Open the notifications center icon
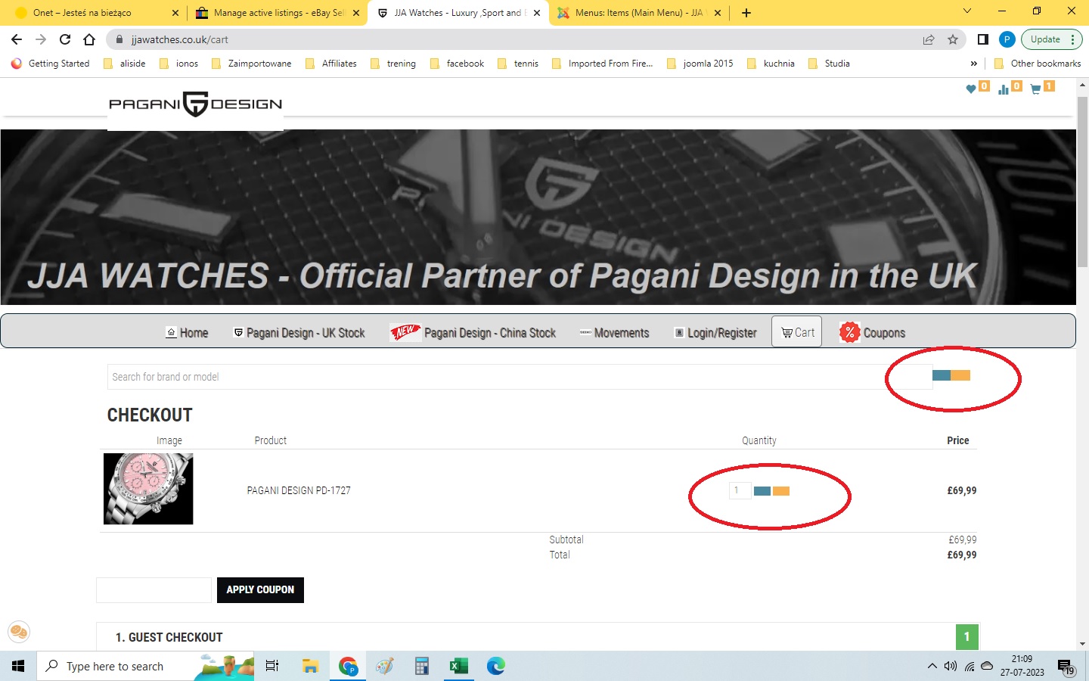 pos(1066,667)
